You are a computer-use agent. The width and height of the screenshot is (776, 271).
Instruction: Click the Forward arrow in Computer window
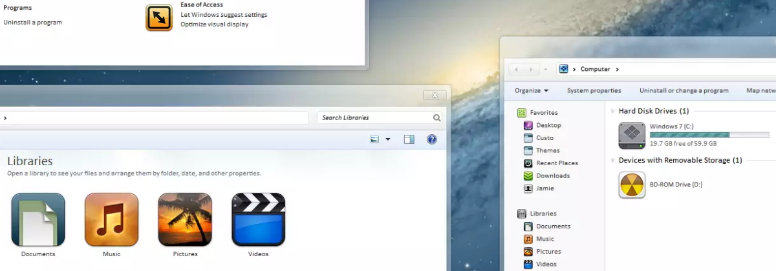[x=531, y=69]
